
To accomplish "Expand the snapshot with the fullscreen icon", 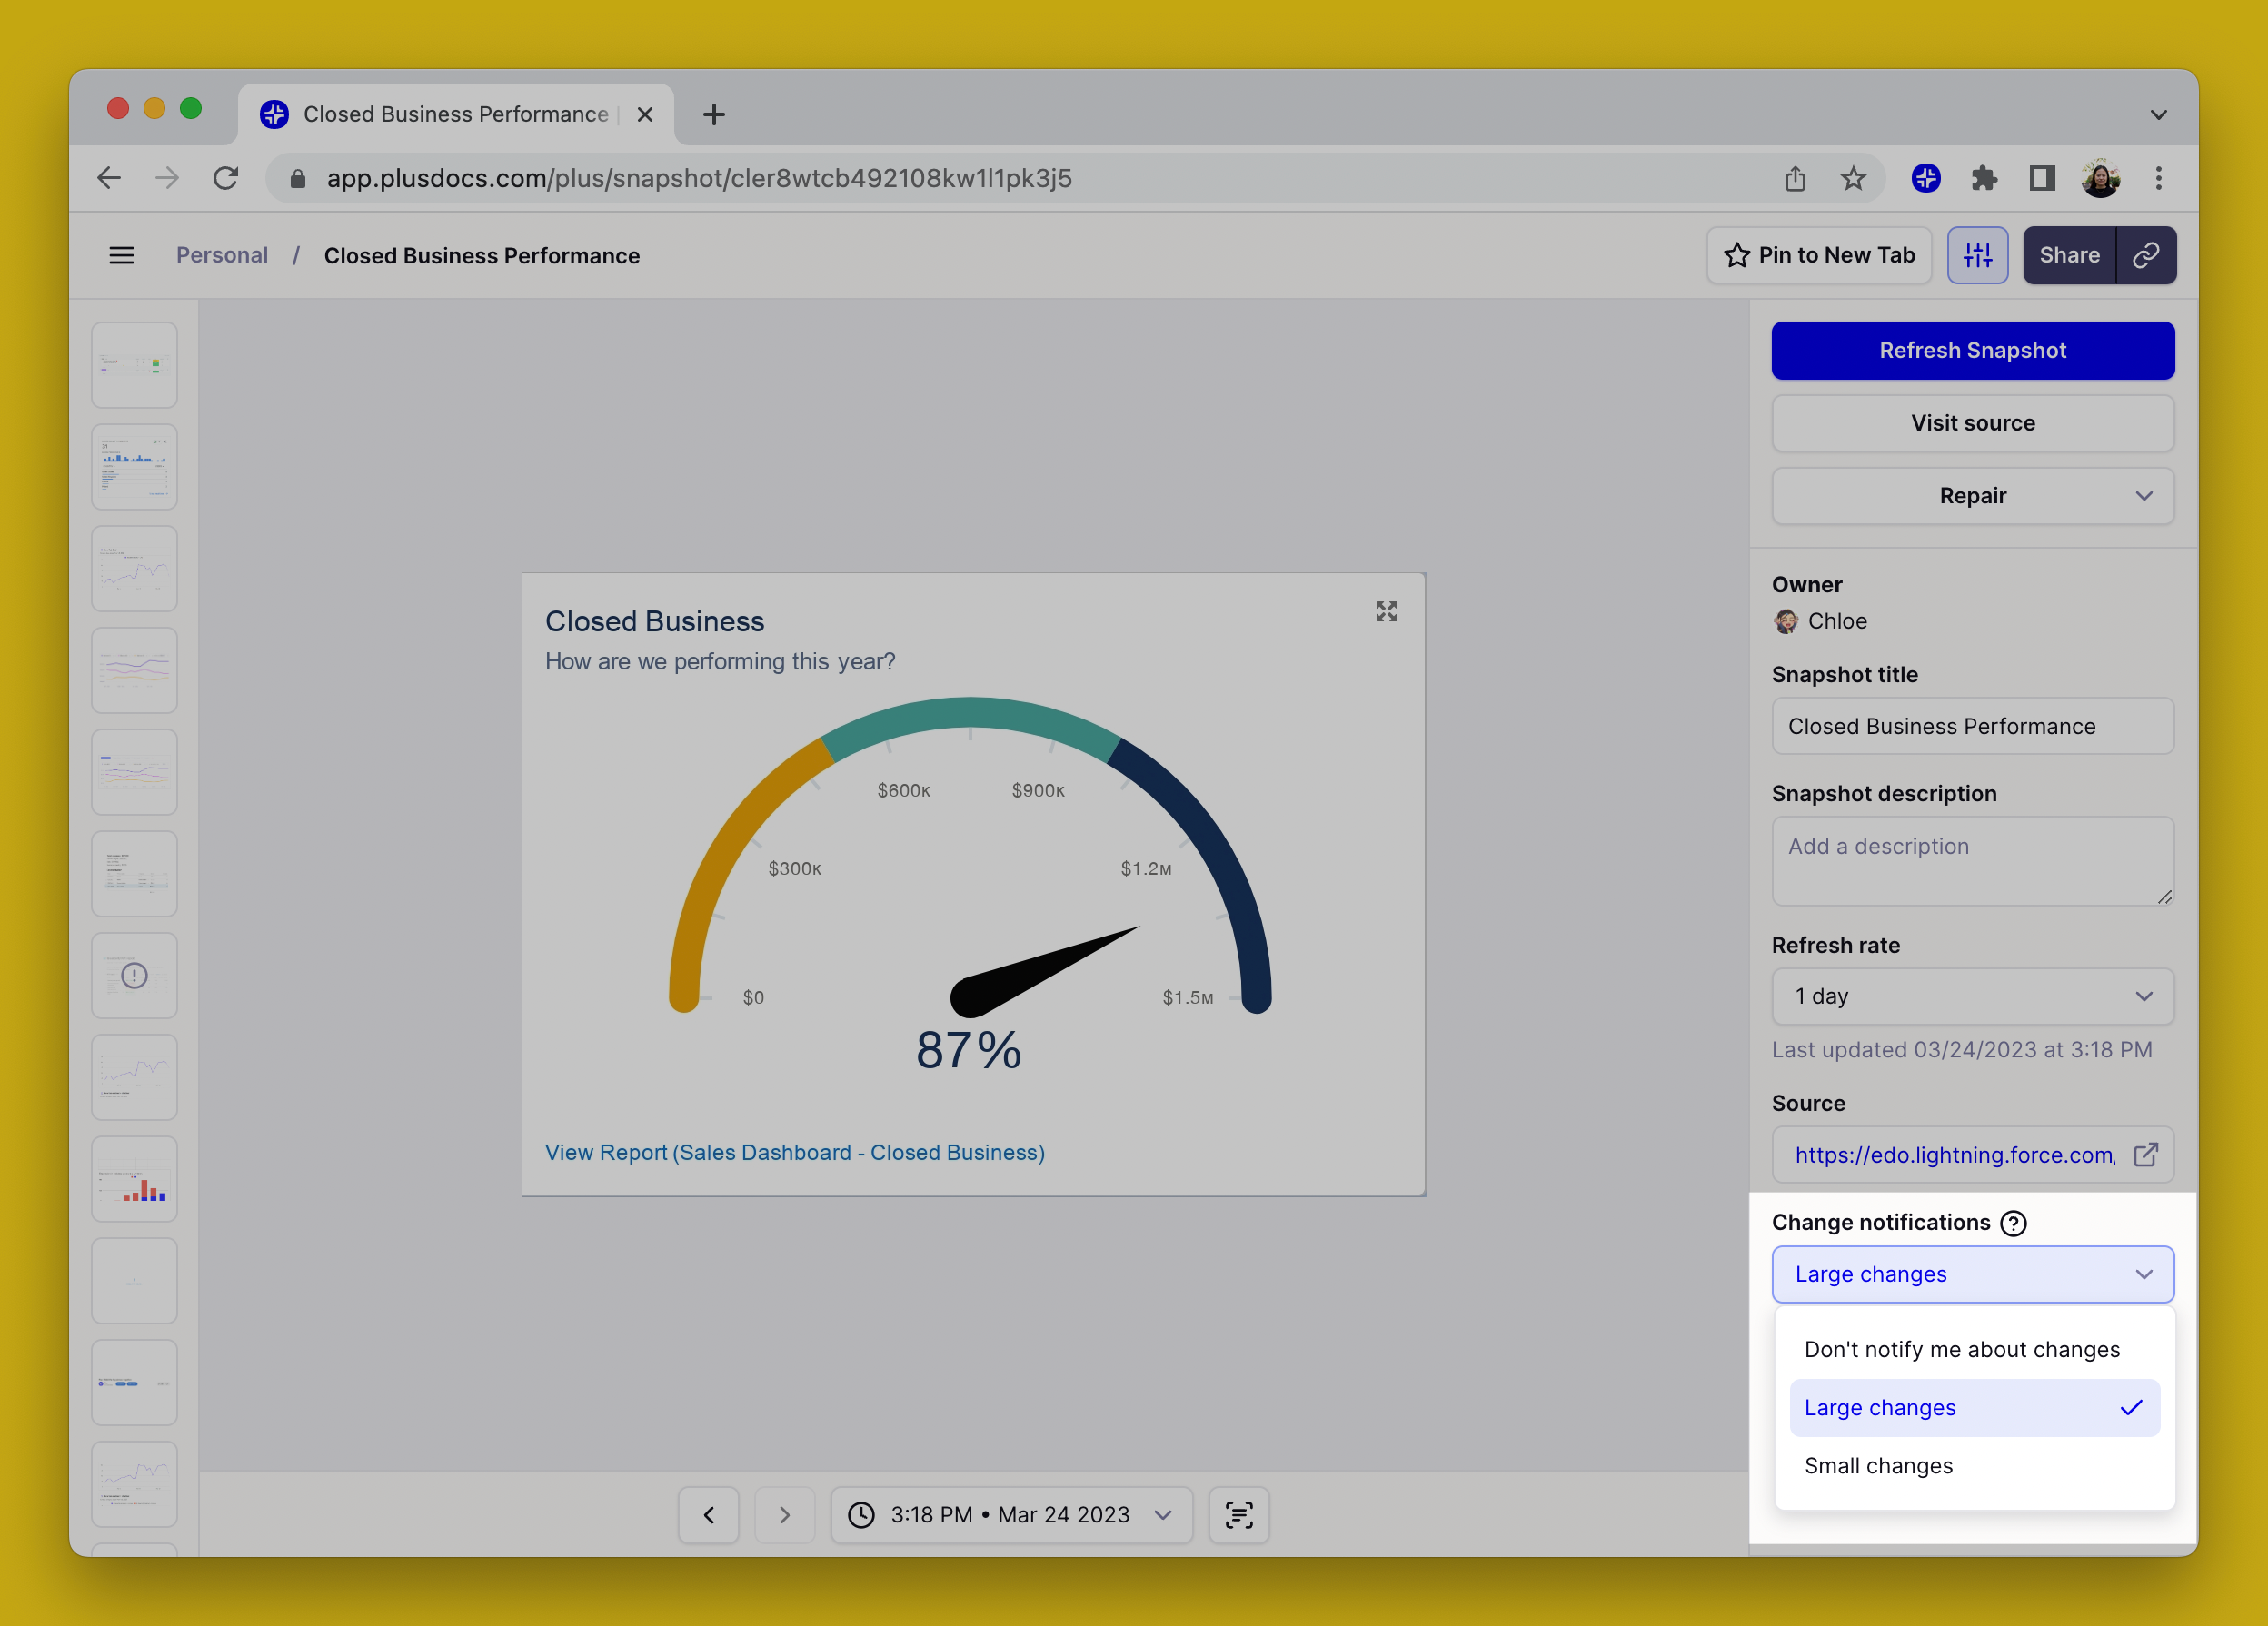I will 1386,611.
